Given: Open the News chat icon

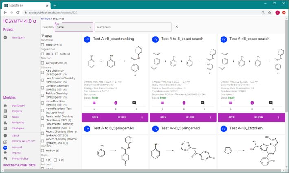Looking at the screenshot, I should click(5, 117).
